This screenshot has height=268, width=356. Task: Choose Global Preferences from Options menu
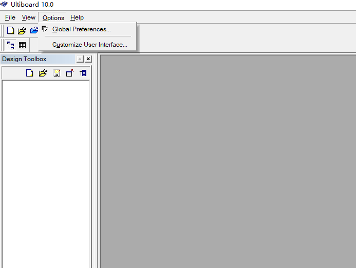click(x=88, y=29)
